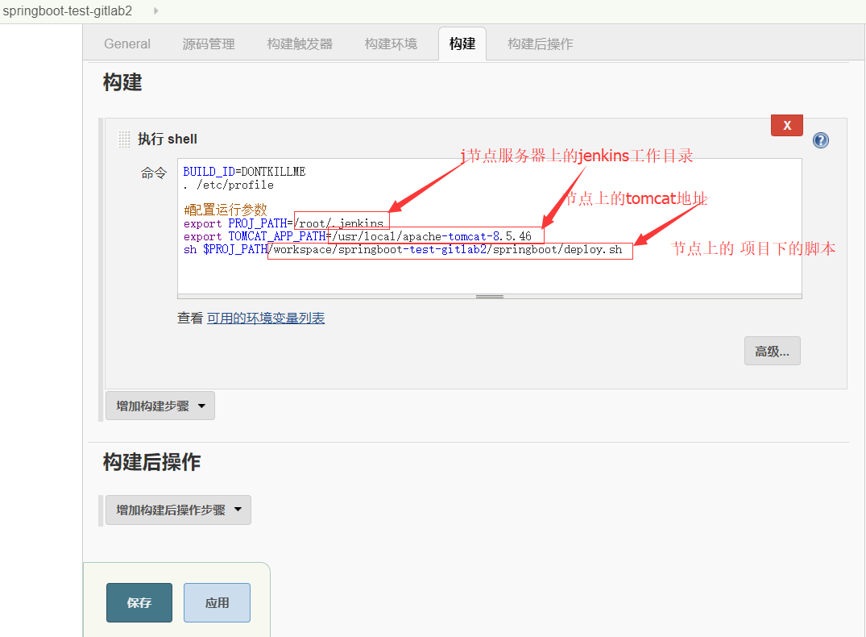
Task: Click the drag handle beside 执行 shell
Action: (x=125, y=139)
